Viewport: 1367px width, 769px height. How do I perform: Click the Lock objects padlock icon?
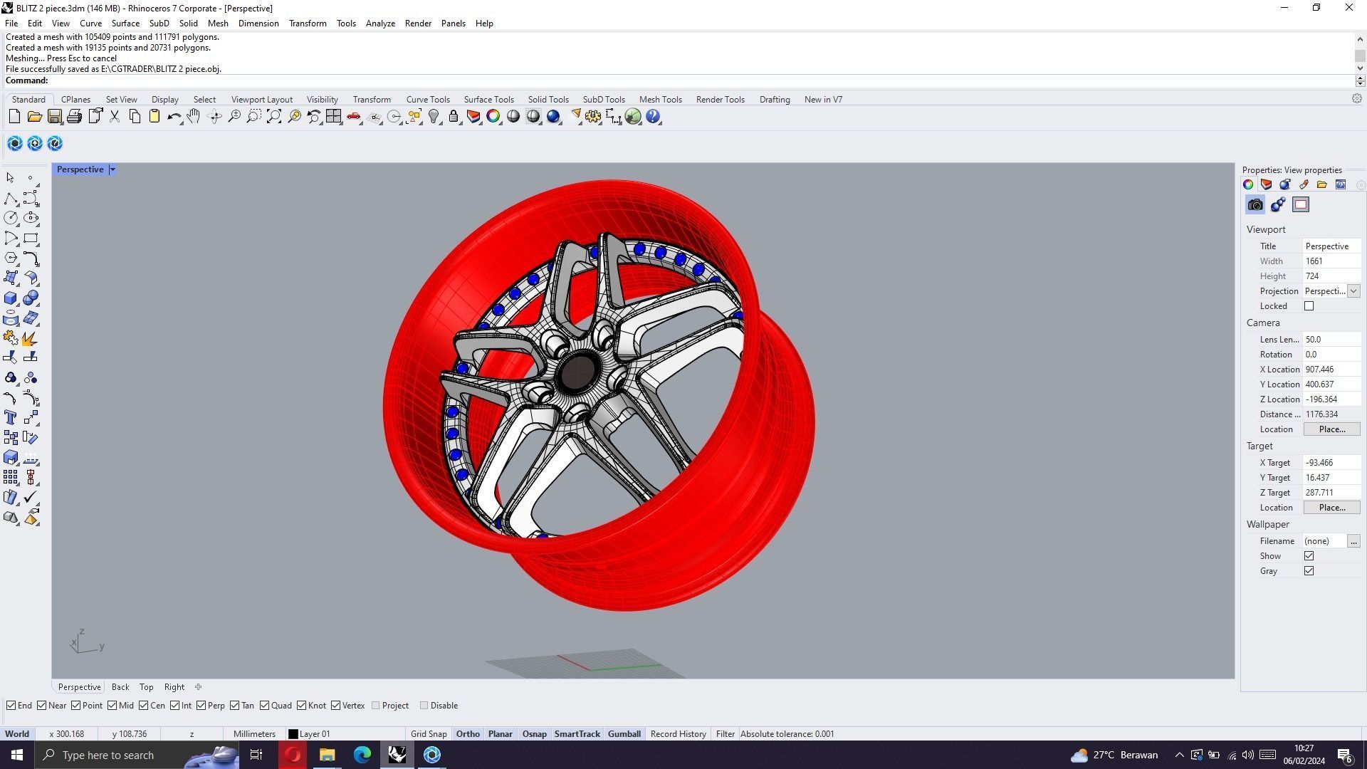454,117
